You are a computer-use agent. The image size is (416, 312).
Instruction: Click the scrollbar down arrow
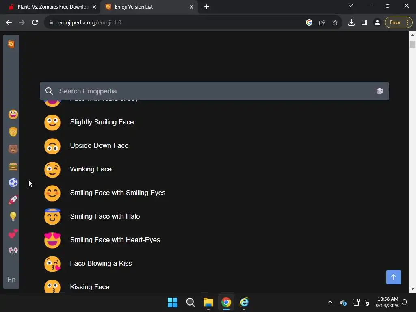click(x=412, y=289)
